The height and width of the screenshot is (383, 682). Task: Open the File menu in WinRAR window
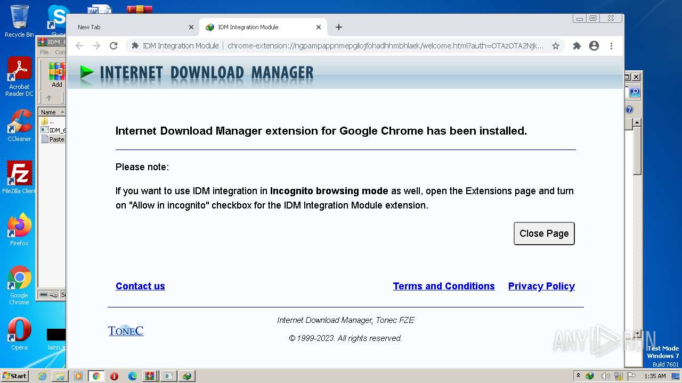point(44,52)
